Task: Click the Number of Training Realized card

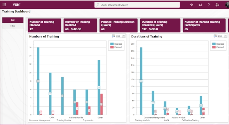Action: pos(80,25)
